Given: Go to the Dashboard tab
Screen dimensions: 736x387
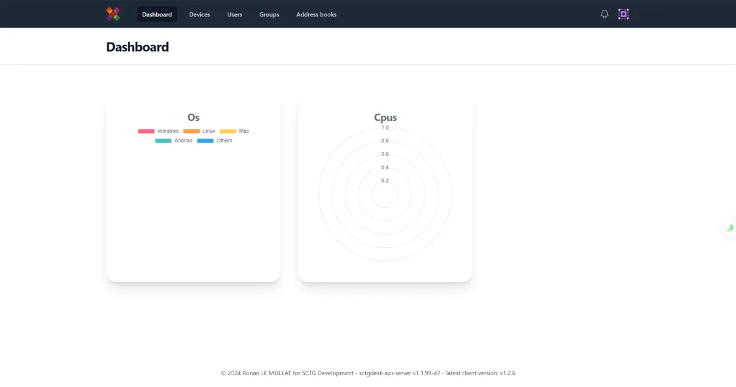Looking at the screenshot, I should tap(157, 14).
